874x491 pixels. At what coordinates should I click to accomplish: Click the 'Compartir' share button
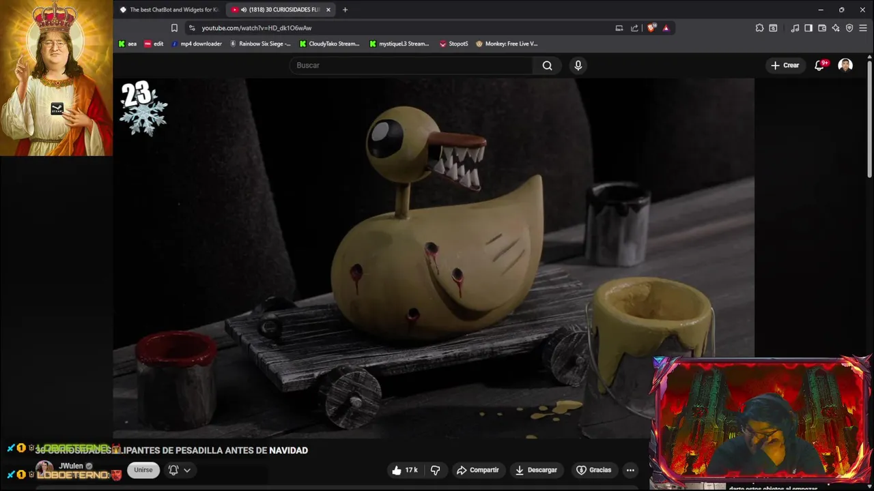pyautogui.click(x=478, y=470)
